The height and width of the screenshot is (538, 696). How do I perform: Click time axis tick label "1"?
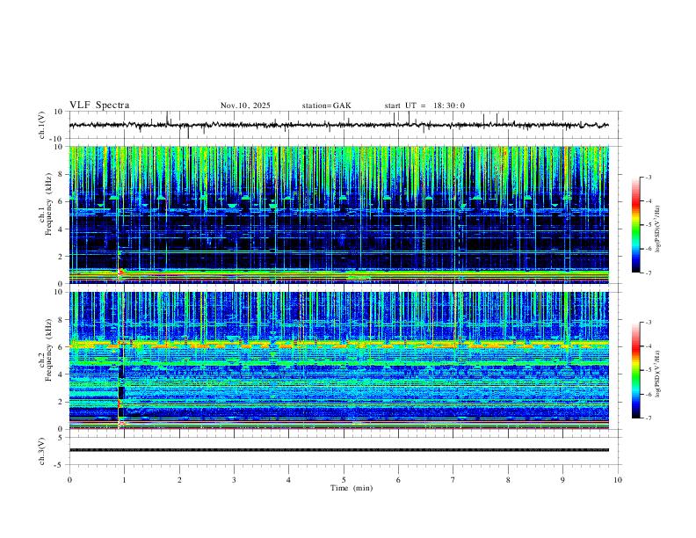[x=124, y=480]
